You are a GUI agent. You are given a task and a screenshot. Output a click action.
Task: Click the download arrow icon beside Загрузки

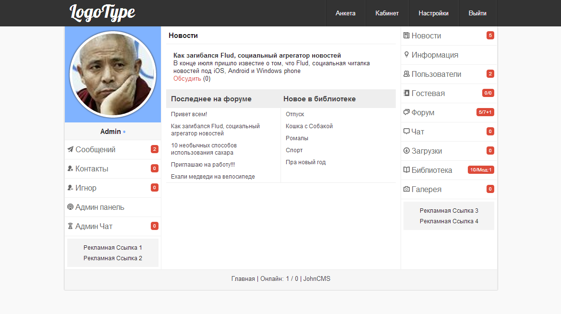406,151
